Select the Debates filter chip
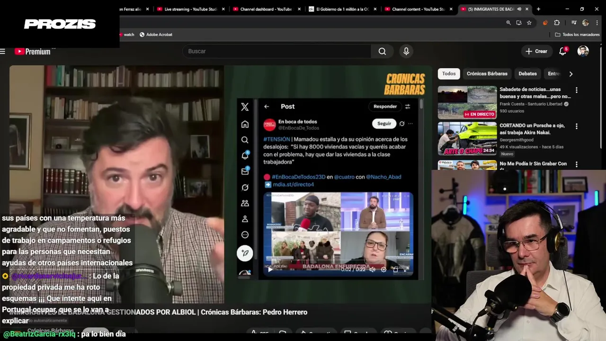Screen dimensions: 606x341 point(527,73)
